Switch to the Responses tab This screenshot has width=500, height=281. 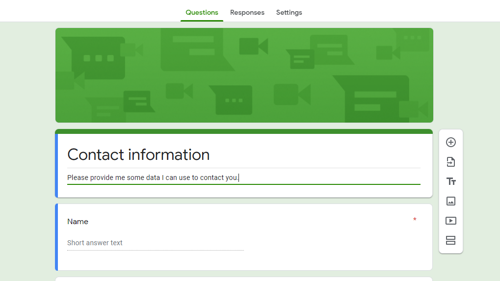[247, 12]
